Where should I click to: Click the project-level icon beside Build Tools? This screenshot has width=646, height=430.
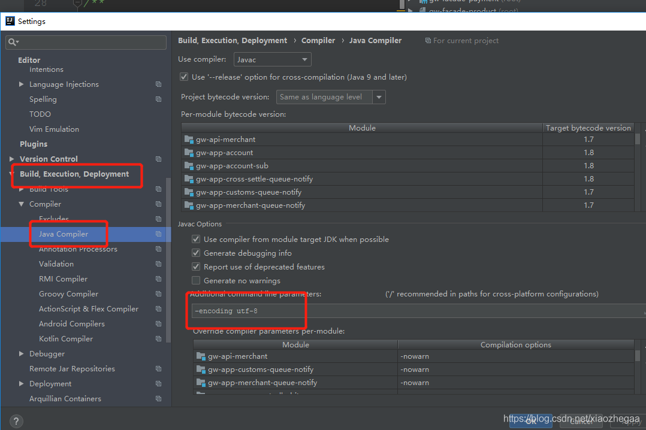point(158,189)
